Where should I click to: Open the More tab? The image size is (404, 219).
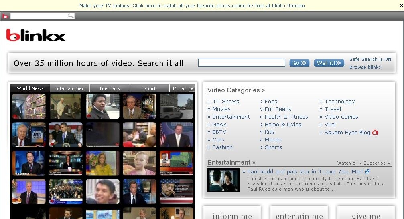[179, 88]
